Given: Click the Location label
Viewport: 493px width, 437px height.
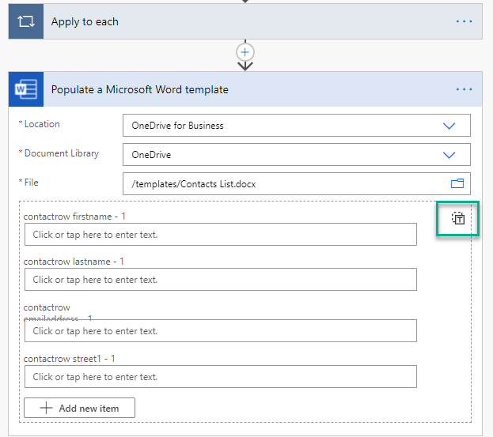Looking at the screenshot, I should pyautogui.click(x=42, y=124).
